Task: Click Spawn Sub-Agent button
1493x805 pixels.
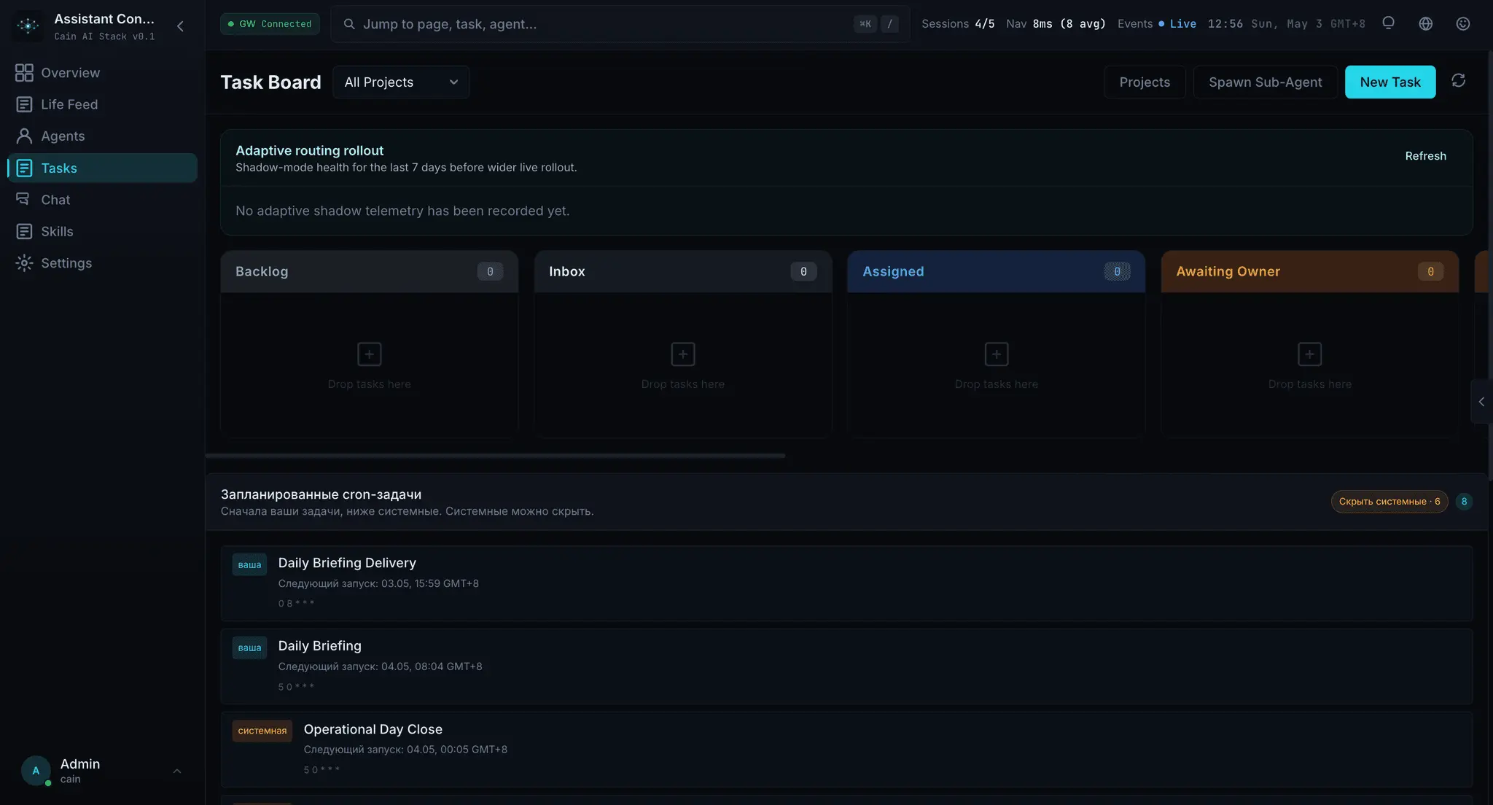Action: coord(1265,82)
